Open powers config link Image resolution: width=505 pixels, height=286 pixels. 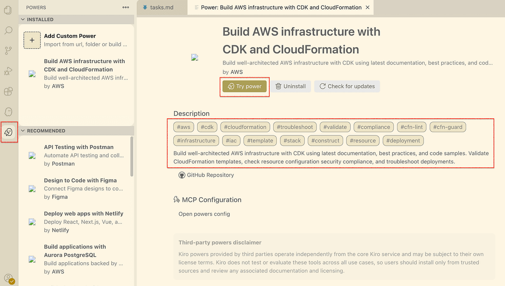coord(204,214)
